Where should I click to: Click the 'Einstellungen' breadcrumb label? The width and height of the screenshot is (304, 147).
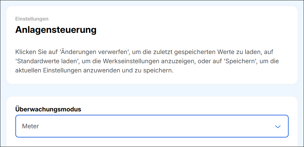32,19
